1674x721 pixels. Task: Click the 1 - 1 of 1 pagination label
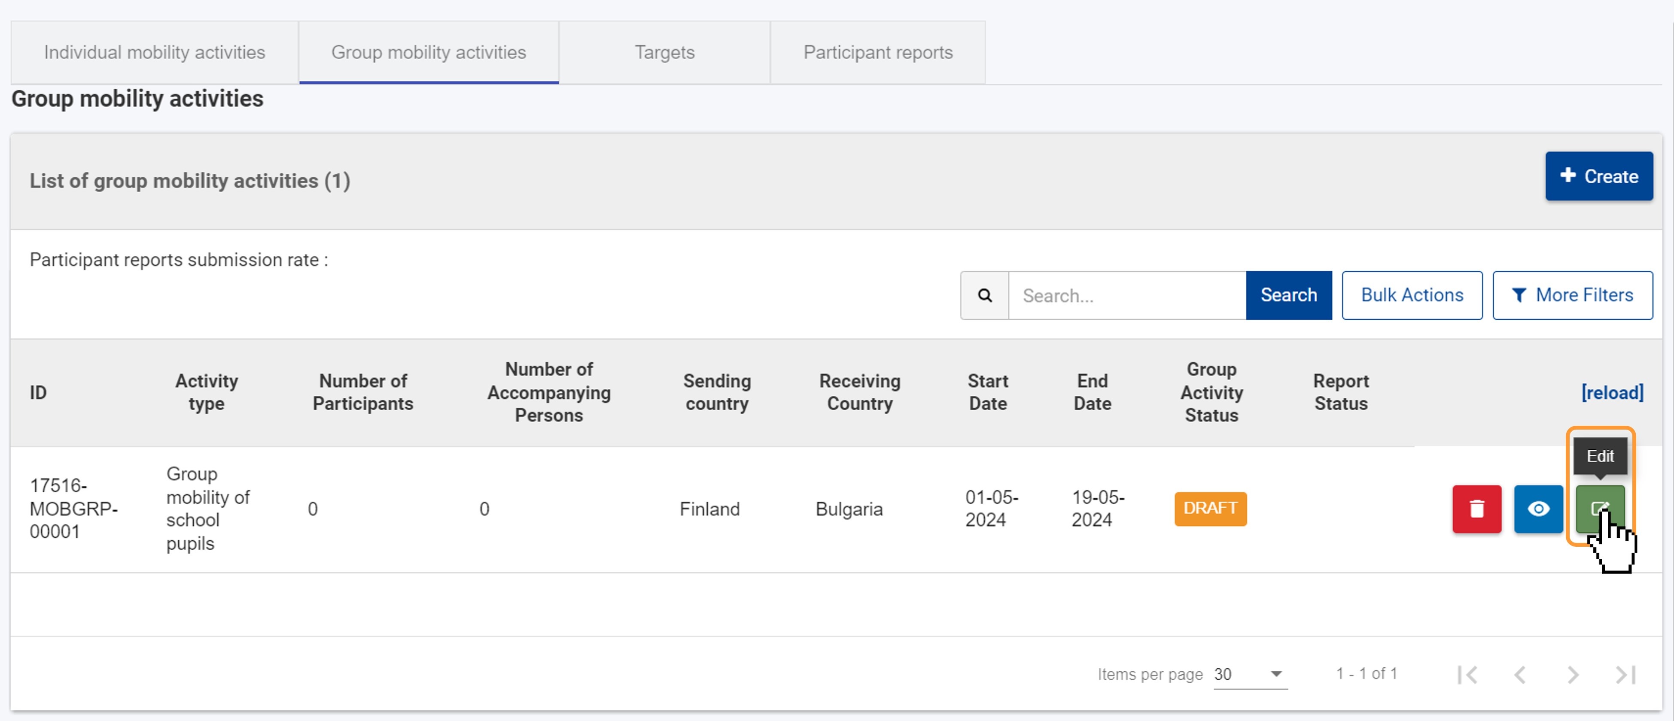pos(1366,674)
